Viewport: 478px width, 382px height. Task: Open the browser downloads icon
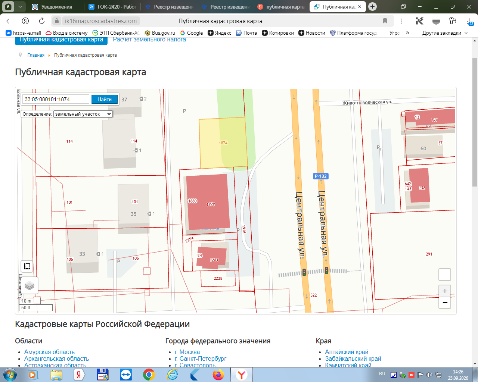[470, 21]
